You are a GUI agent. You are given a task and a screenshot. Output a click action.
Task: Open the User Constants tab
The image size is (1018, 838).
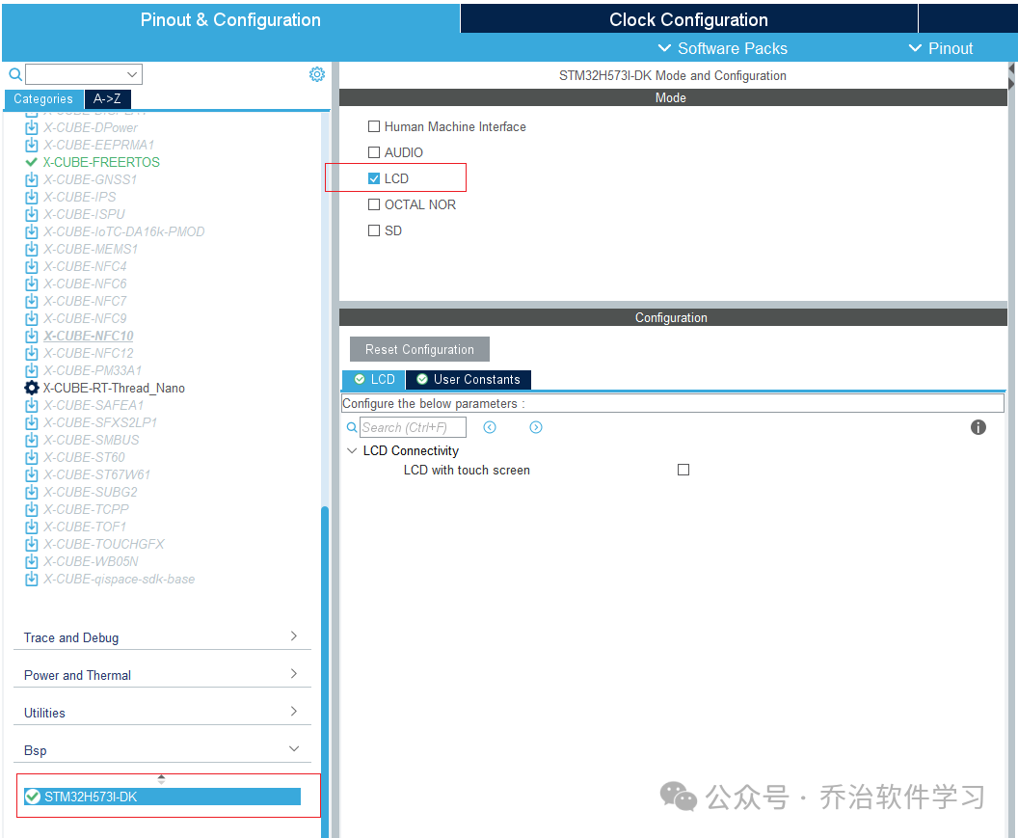pyautogui.click(x=469, y=379)
